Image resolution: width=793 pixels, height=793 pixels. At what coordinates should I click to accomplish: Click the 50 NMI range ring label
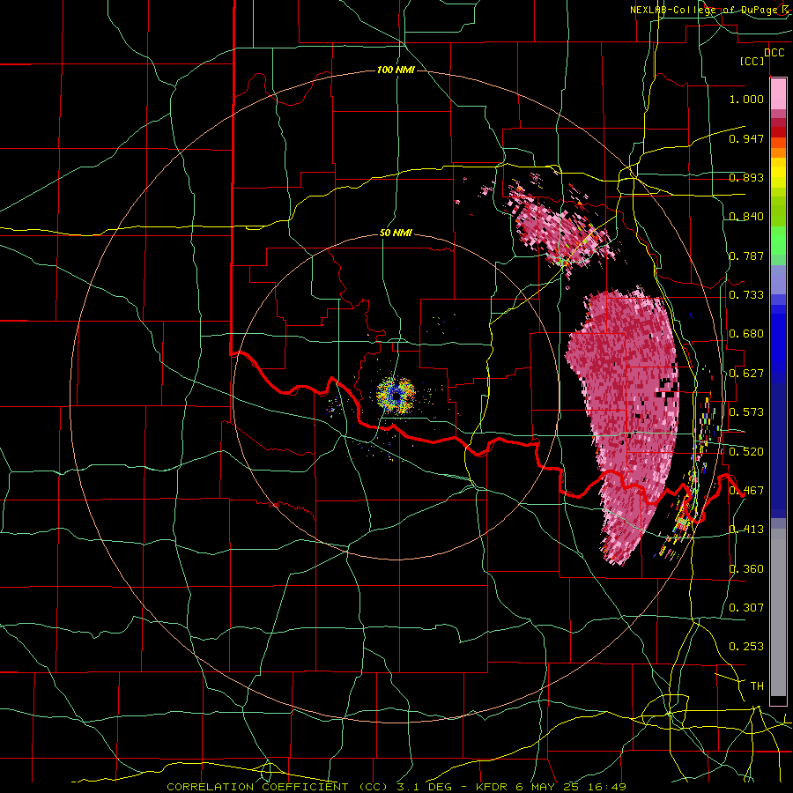coord(396,233)
